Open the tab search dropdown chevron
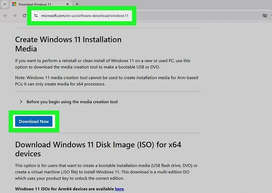 point(5,4)
